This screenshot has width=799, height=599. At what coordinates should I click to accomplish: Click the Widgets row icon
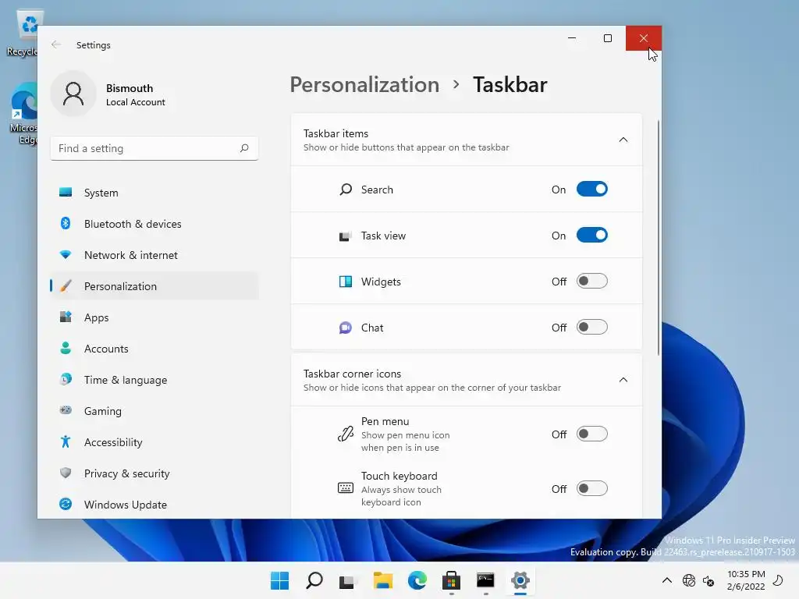pos(346,282)
